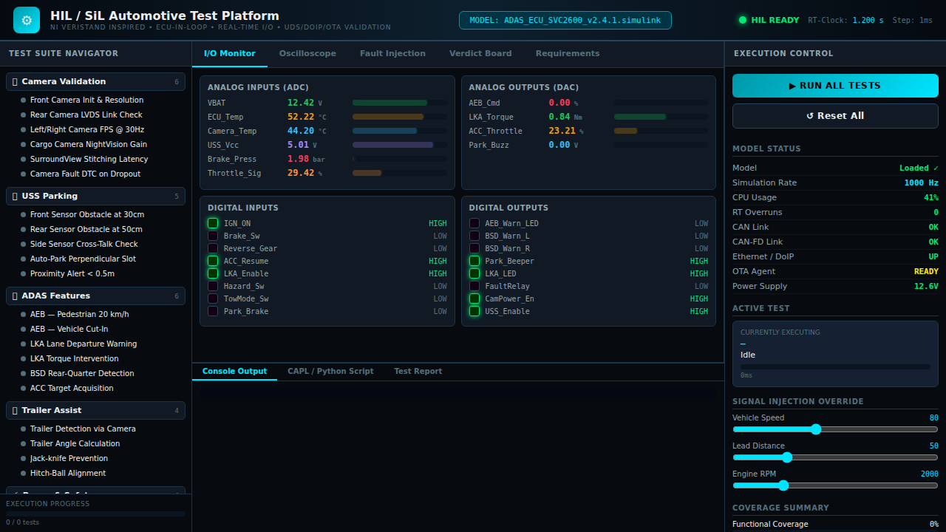
Task: Toggle the Reverse_Gear digital input
Action: 213,248
